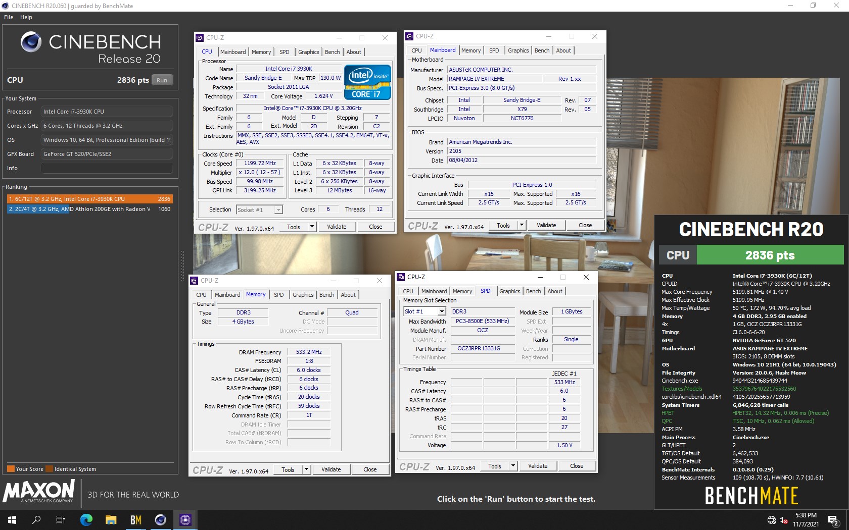Click Validate in top-left CPU-Z window
849x530 pixels.
[337, 227]
